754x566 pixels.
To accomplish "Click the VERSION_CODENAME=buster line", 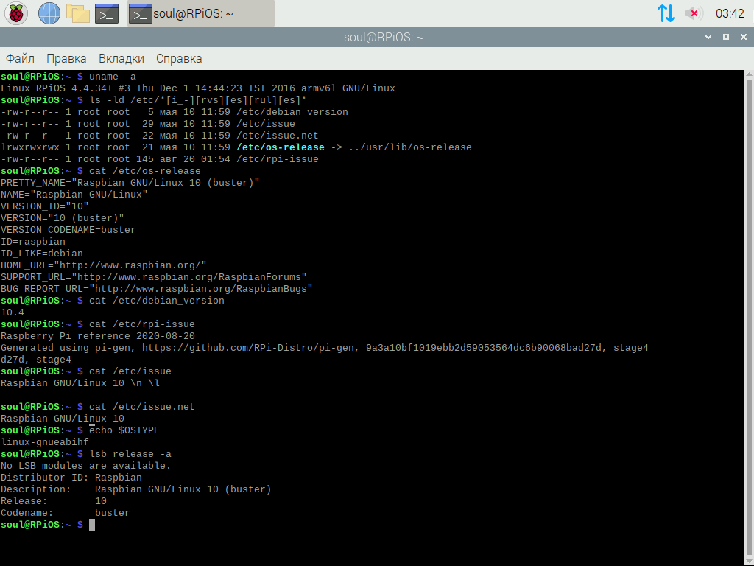I will click(x=68, y=230).
